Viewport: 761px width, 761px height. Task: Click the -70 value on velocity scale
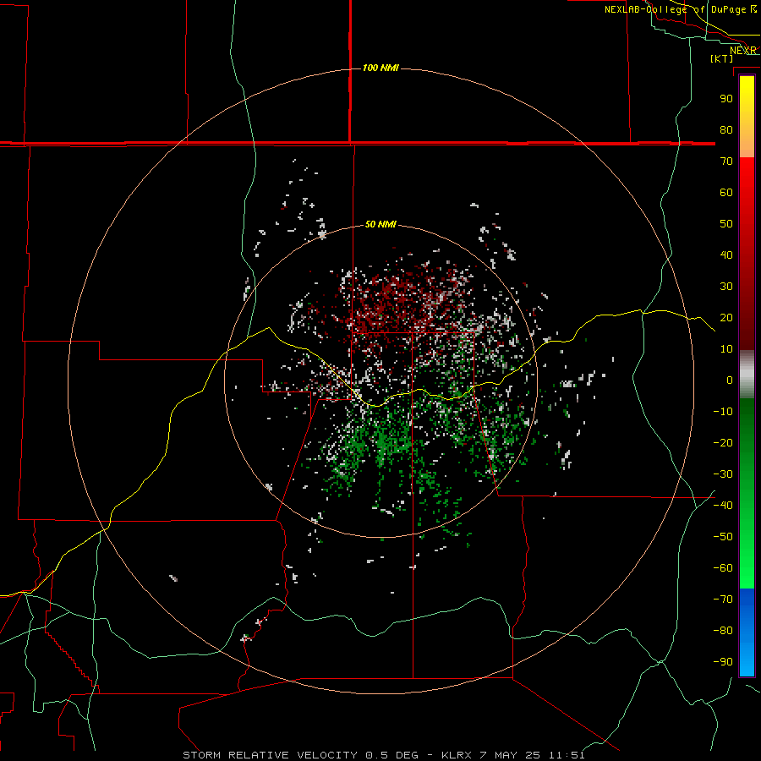(723, 599)
